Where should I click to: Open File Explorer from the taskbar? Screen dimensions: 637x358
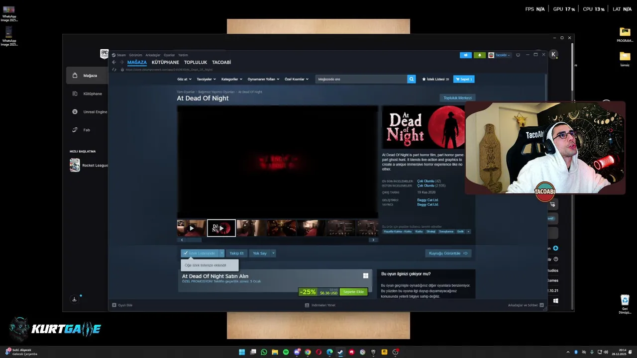coord(275,352)
